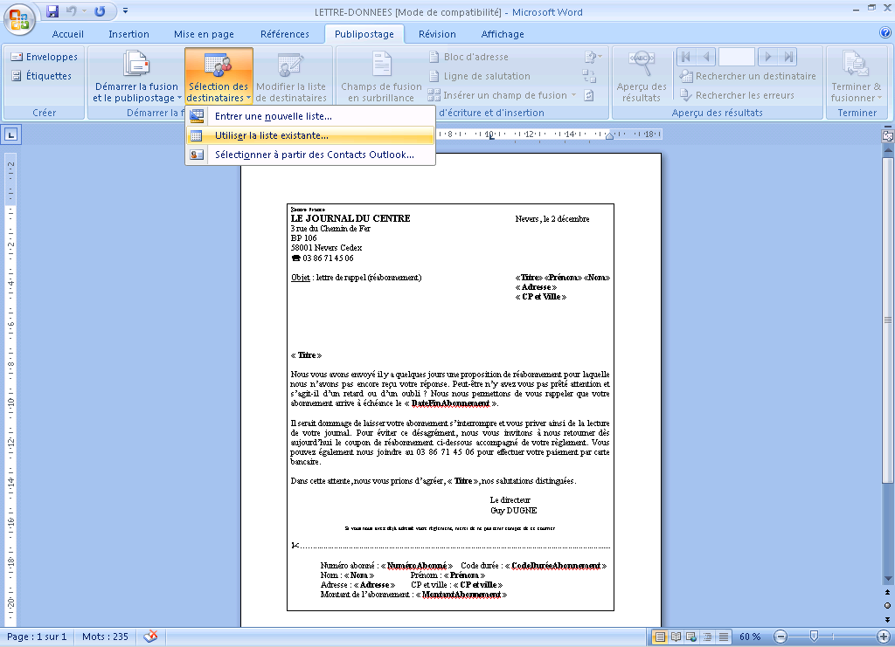This screenshot has height=647, width=895.
Task: Switch to Print Layout view
Action: pos(660,637)
